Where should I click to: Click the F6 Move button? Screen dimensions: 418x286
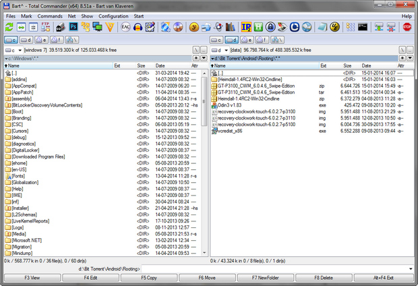click(x=207, y=278)
